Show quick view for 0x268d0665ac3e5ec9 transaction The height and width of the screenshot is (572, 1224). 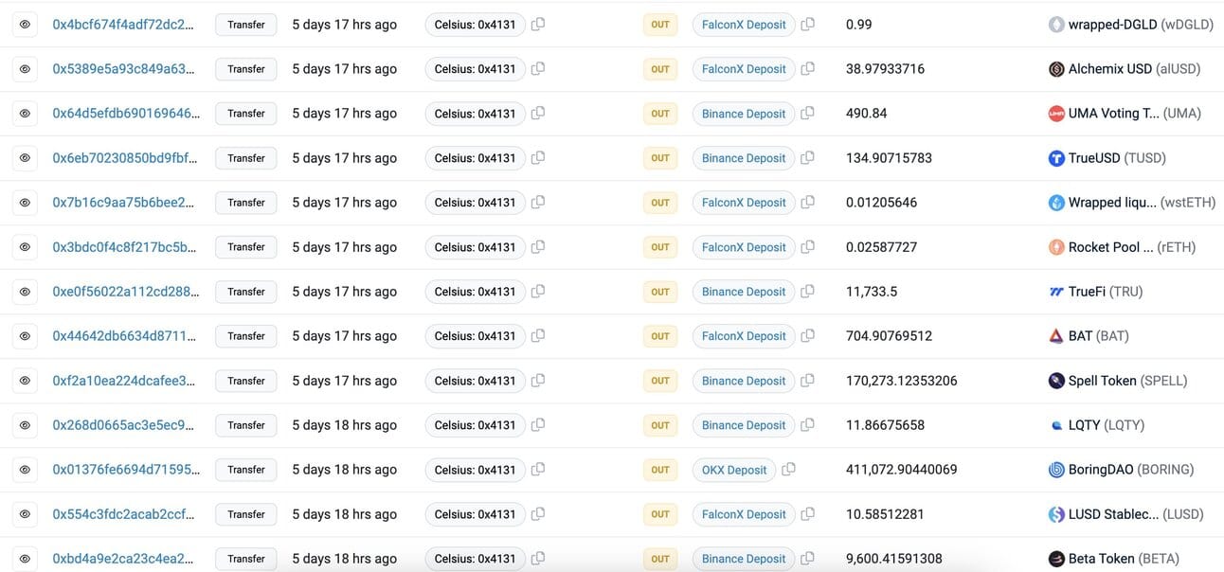click(25, 425)
